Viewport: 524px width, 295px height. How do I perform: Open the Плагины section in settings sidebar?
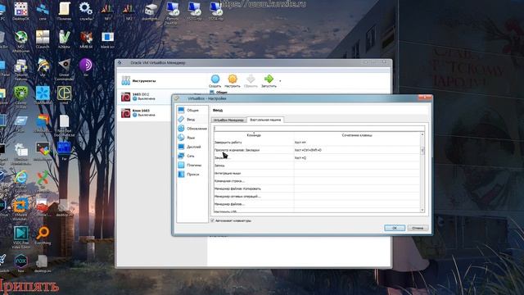coord(192,165)
